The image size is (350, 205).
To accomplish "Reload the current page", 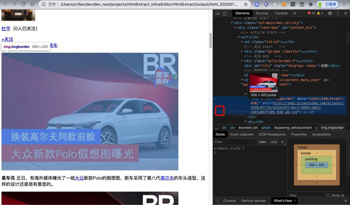I will coord(23,4).
